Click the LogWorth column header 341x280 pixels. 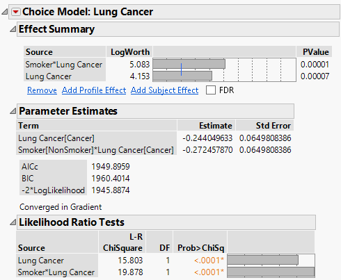point(130,52)
